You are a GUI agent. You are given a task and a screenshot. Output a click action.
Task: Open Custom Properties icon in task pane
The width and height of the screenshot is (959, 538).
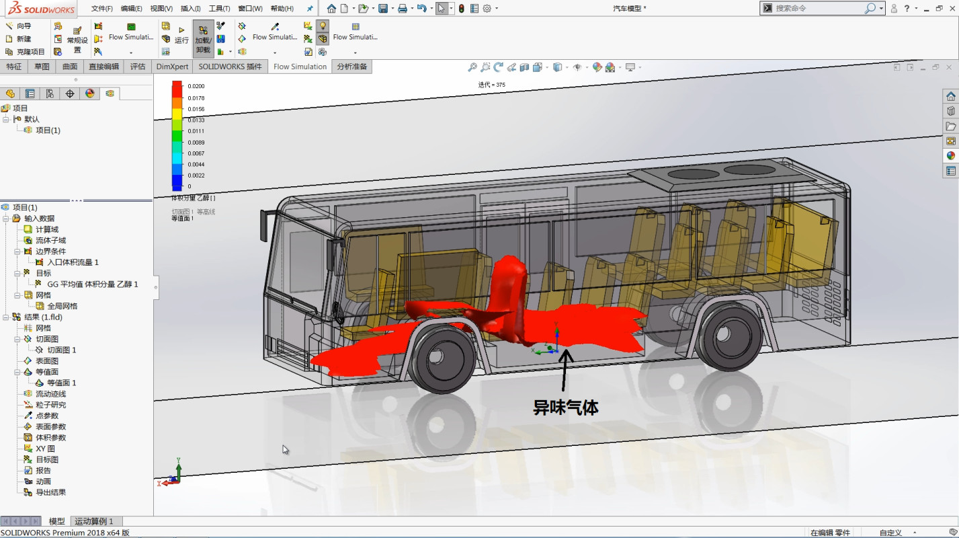[950, 171]
